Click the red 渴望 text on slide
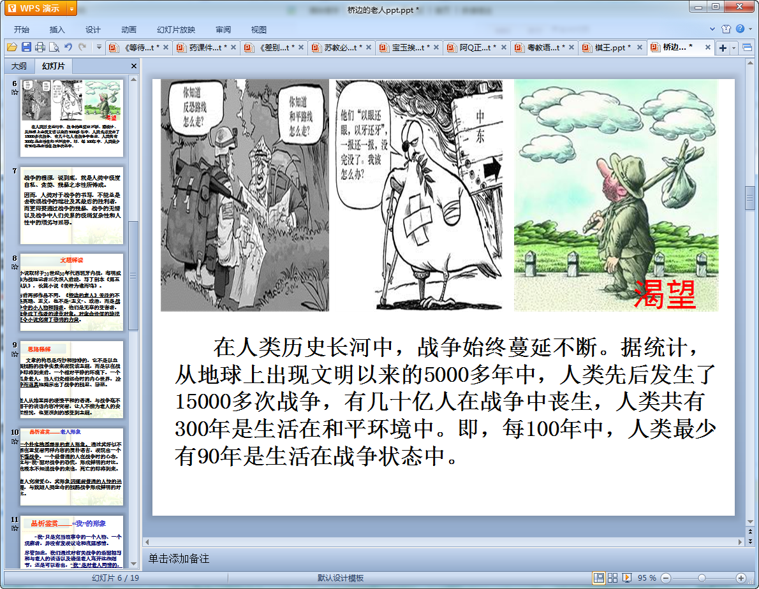The image size is (759, 589). [665, 294]
